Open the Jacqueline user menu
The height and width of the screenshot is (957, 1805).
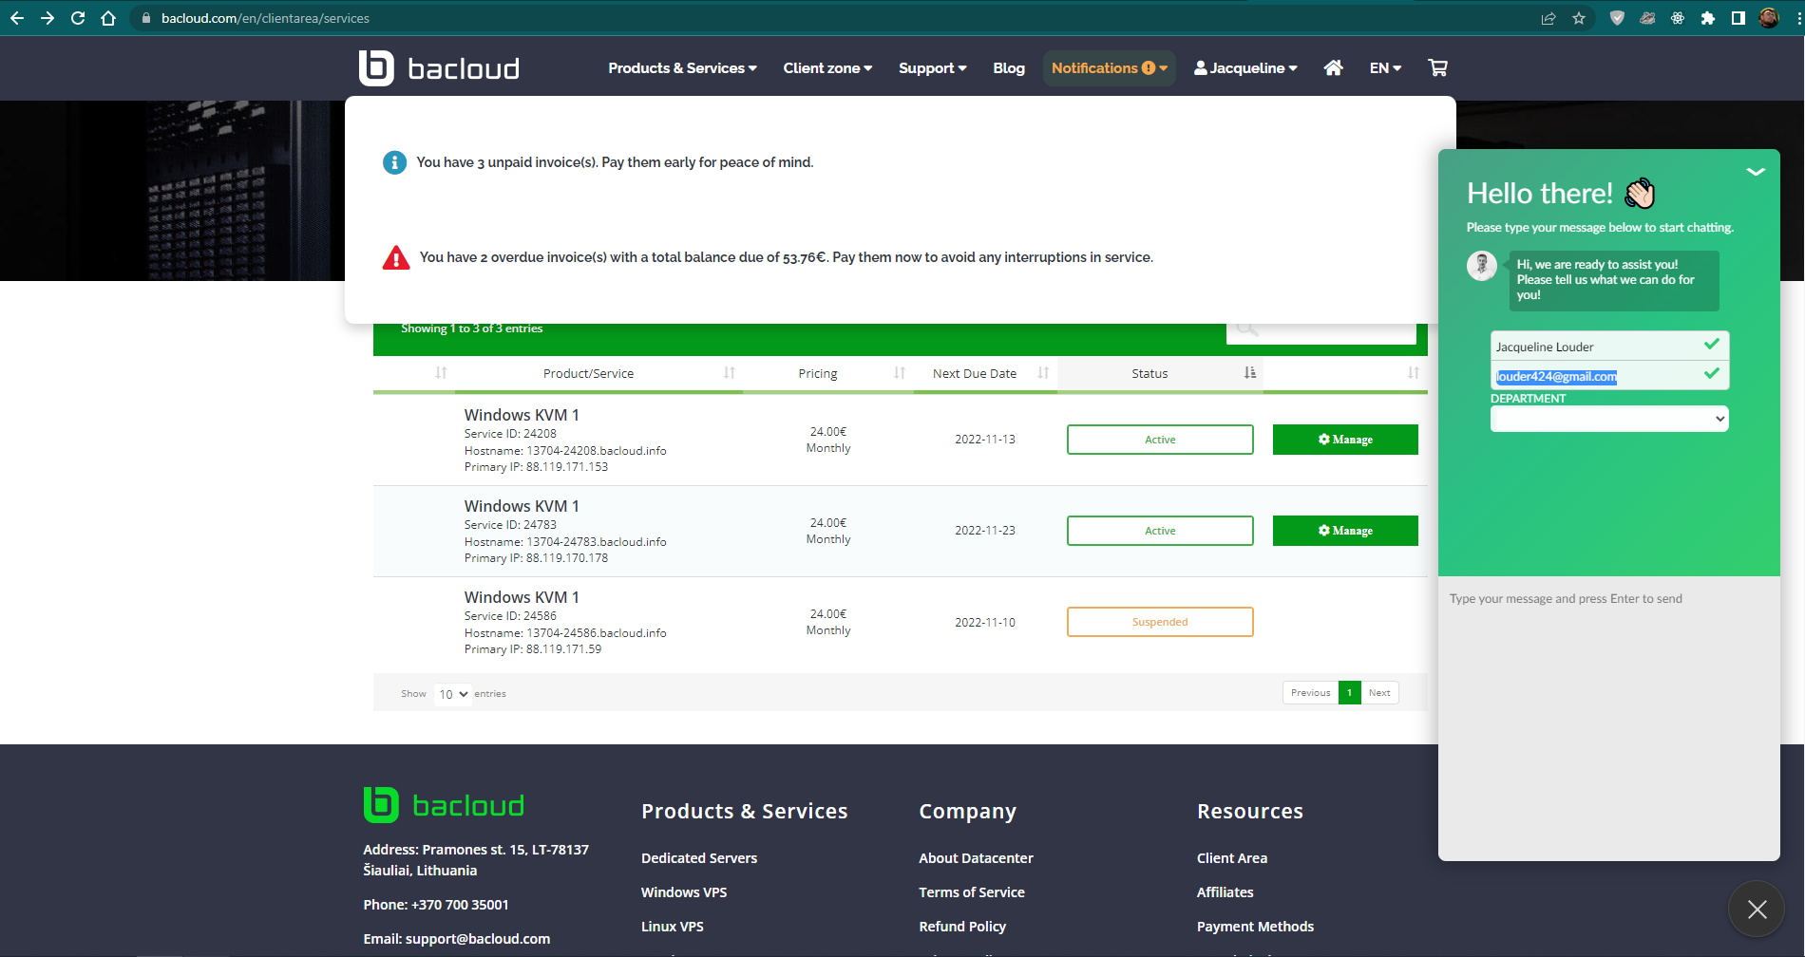1245,68
